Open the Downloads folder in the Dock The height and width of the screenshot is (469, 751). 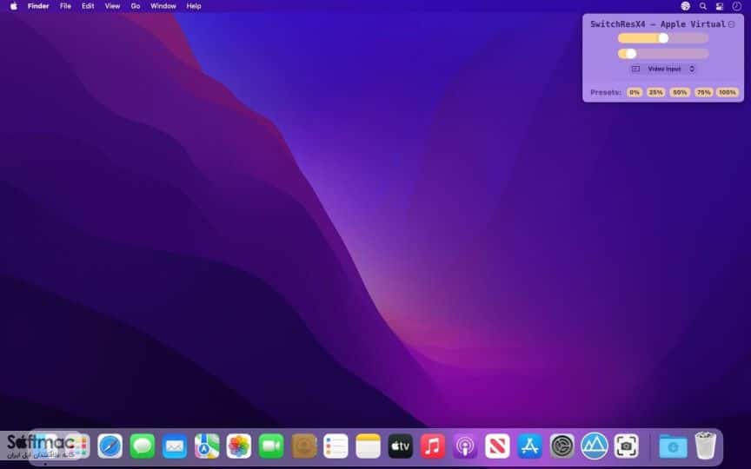(x=673, y=446)
